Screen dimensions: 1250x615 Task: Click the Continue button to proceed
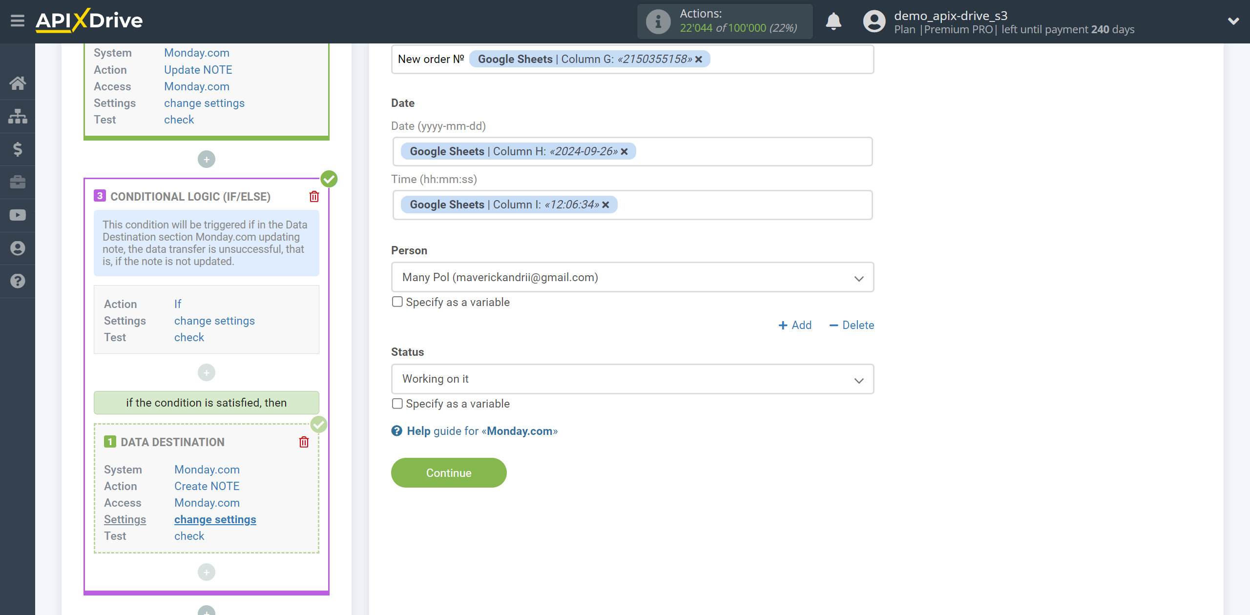449,472
